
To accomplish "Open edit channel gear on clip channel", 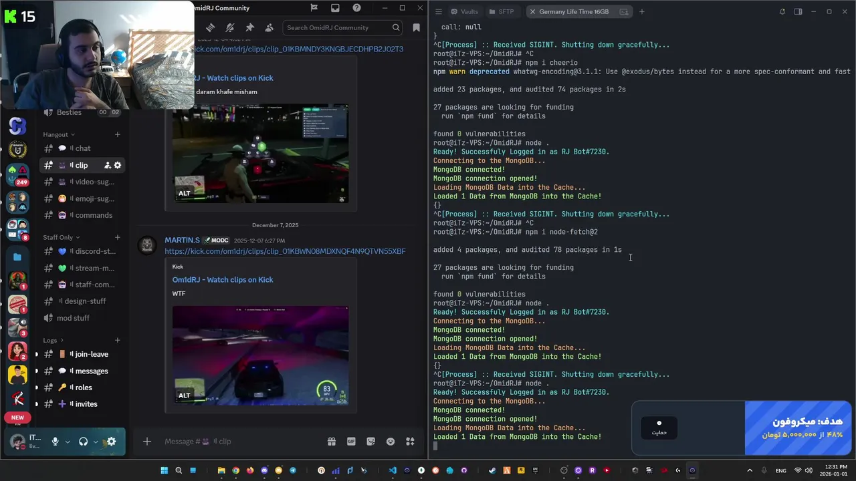I will (118, 165).
